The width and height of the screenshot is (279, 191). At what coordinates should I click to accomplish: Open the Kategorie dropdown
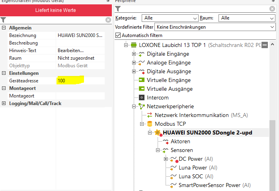[170, 18]
